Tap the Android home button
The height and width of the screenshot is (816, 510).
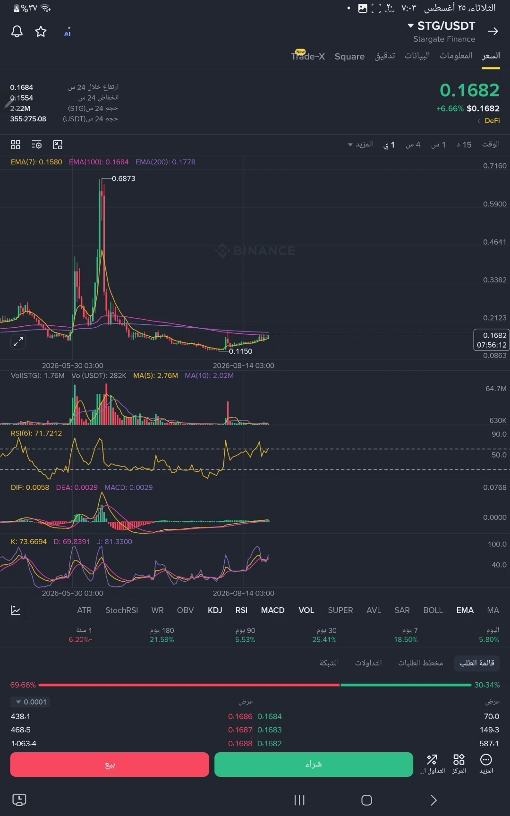point(367,800)
